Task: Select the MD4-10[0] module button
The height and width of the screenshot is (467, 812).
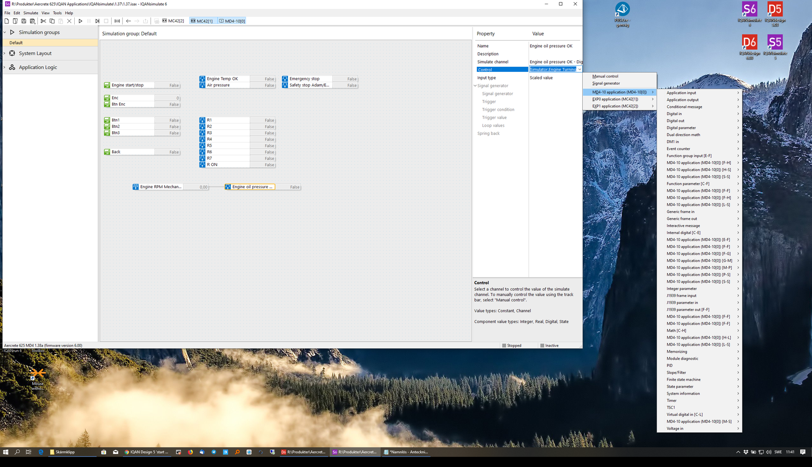Action: 232,21
